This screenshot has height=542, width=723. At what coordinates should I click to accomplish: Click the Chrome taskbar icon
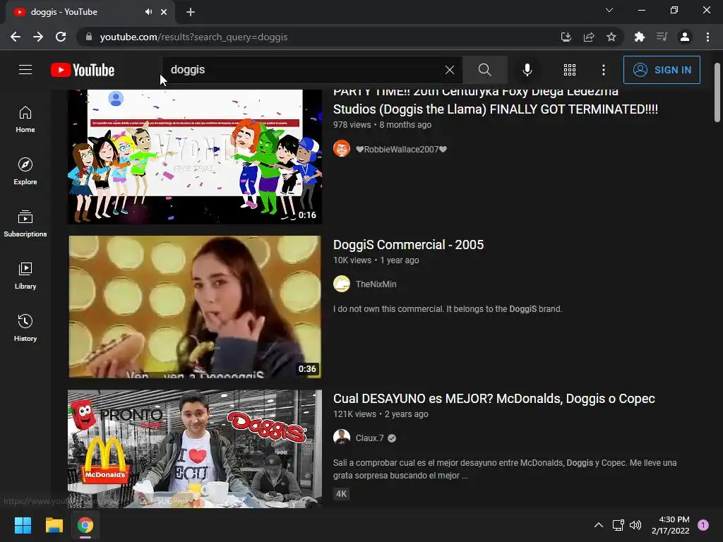tap(85, 525)
